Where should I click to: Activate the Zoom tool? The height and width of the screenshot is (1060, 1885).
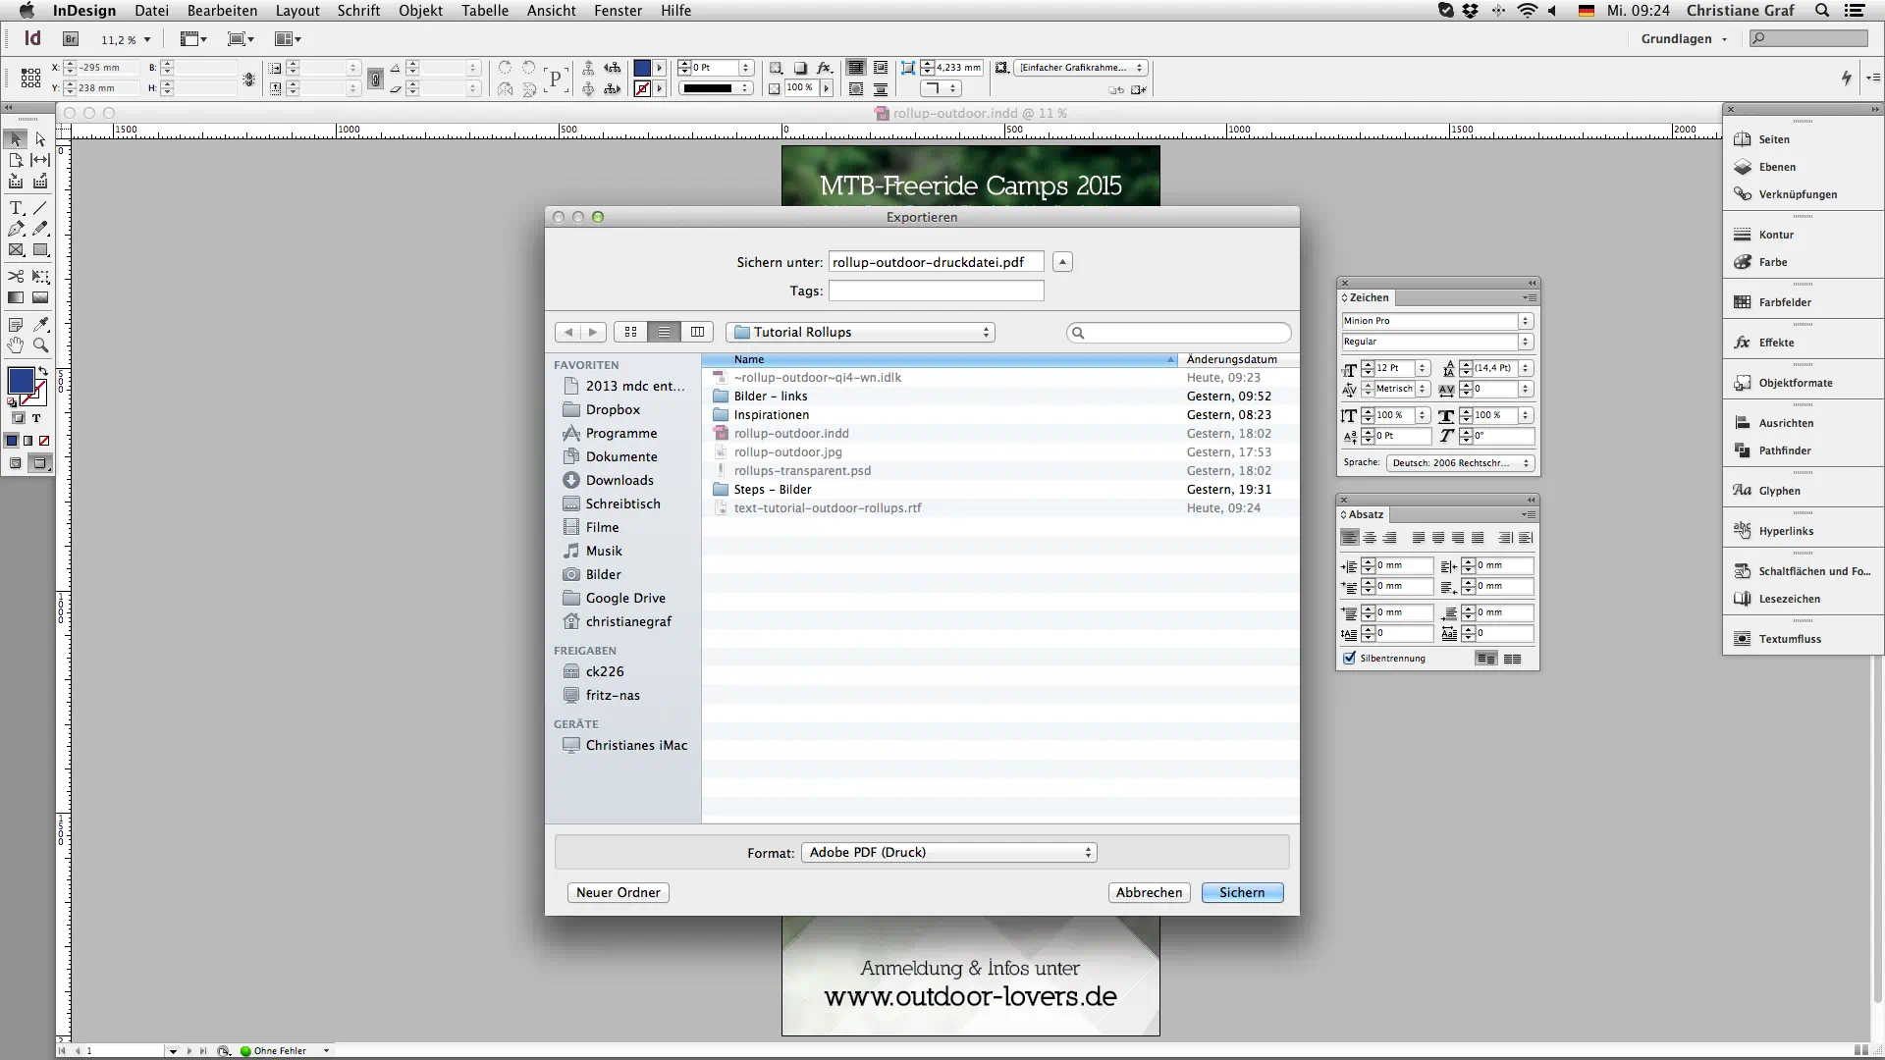pyautogui.click(x=40, y=344)
